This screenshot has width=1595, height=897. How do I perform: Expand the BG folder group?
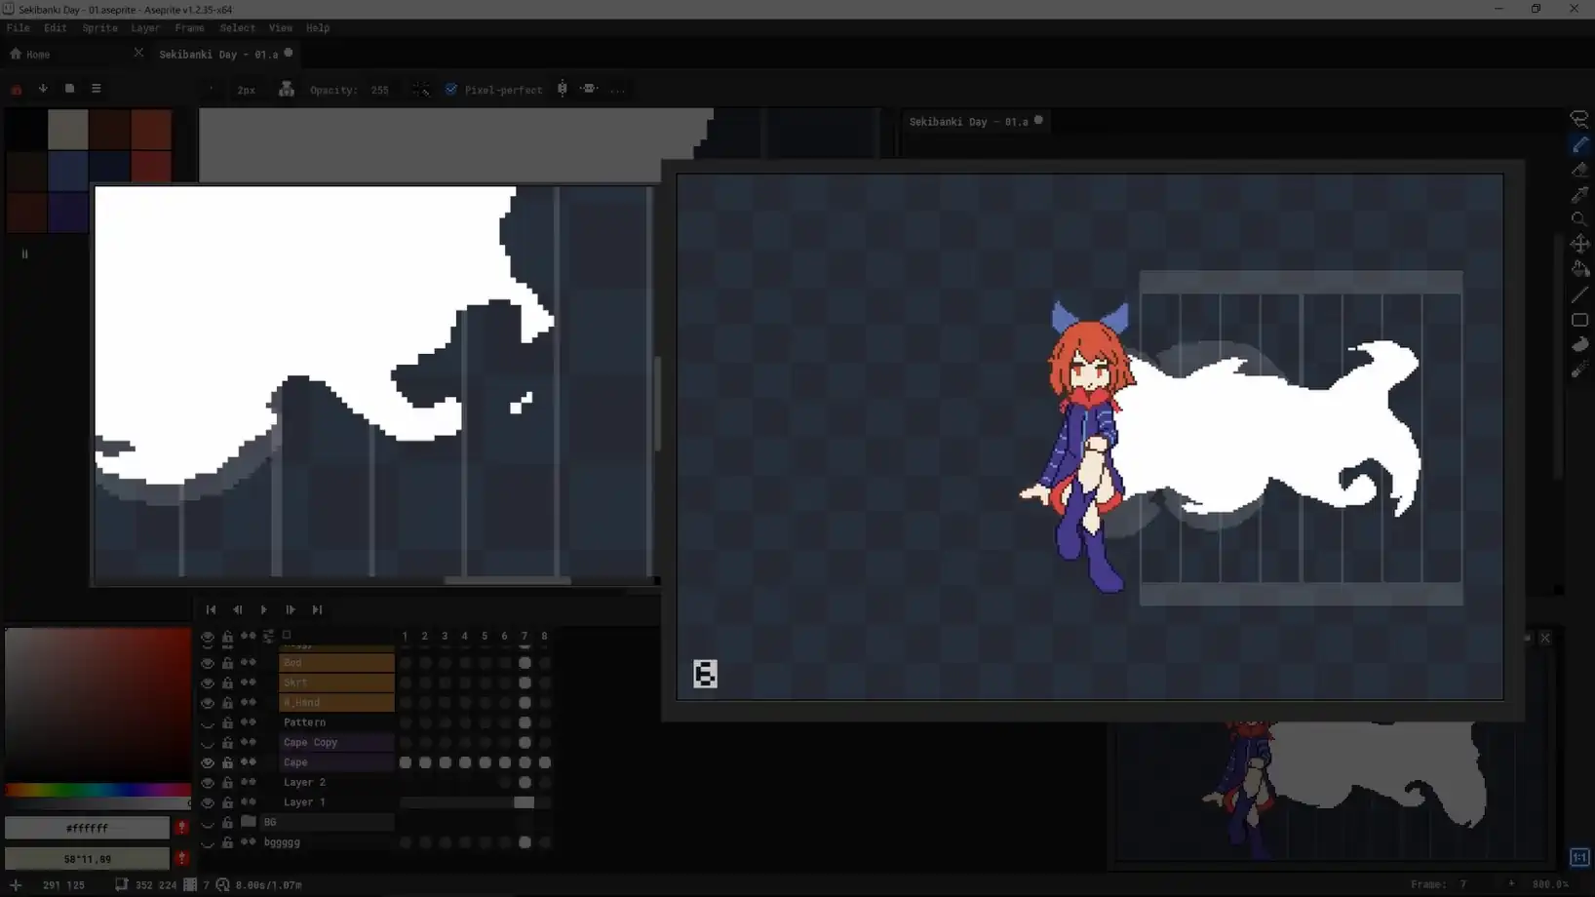click(249, 822)
